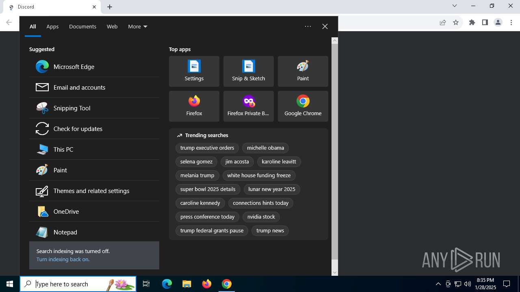Select the All search filter tab
The height and width of the screenshot is (292, 520).
pyautogui.click(x=33, y=26)
